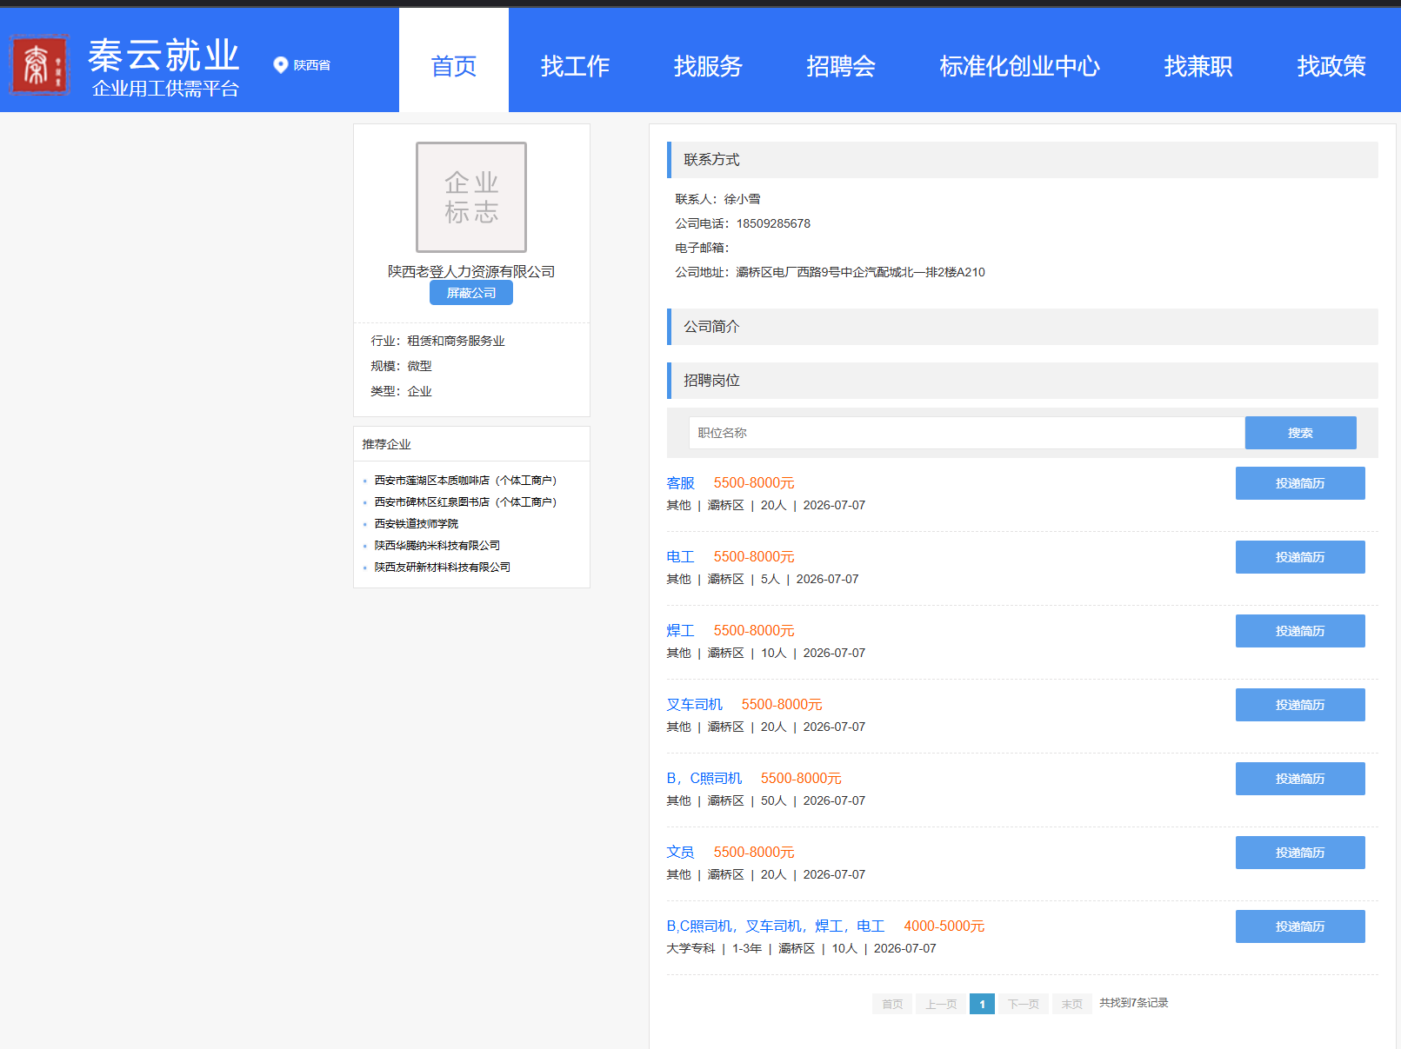Click the contact name 徐小雪
This screenshot has width=1401, height=1049.
(x=742, y=199)
